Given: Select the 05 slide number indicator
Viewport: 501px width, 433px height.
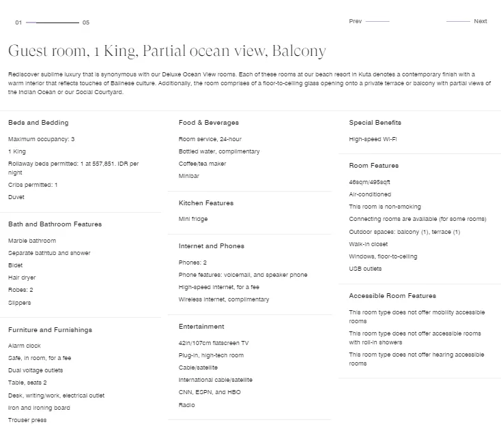Looking at the screenshot, I should pyautogui.click(x=86, y=23).
